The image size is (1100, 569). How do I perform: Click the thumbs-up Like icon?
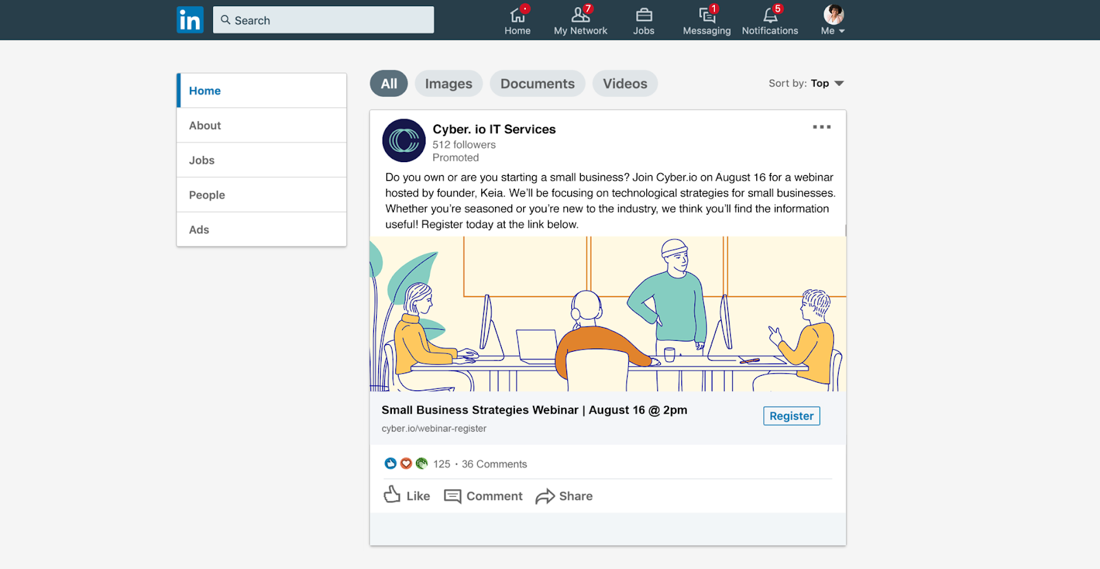[392, 494]
